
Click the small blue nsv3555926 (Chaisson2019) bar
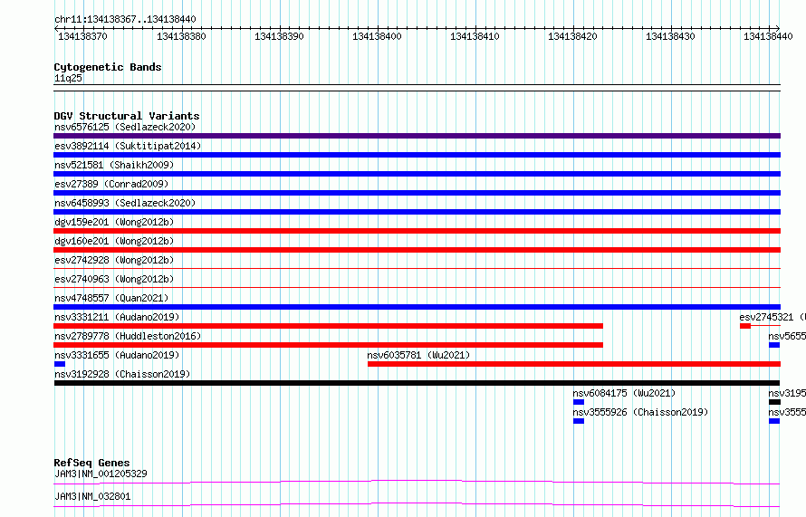point(579,421)
